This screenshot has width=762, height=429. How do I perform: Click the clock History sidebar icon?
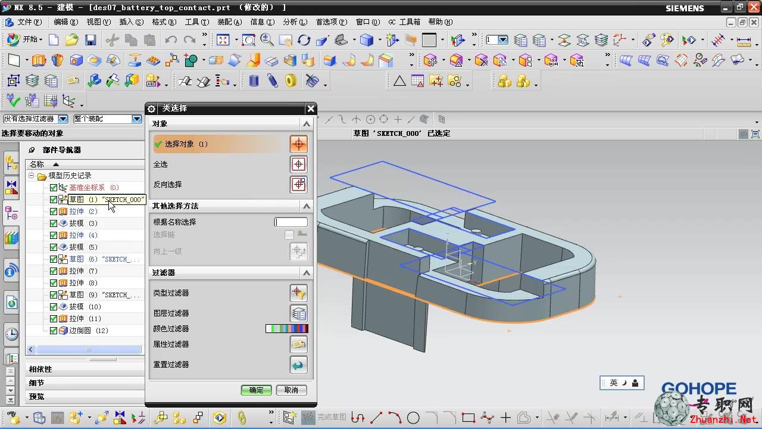pos(11,334)
